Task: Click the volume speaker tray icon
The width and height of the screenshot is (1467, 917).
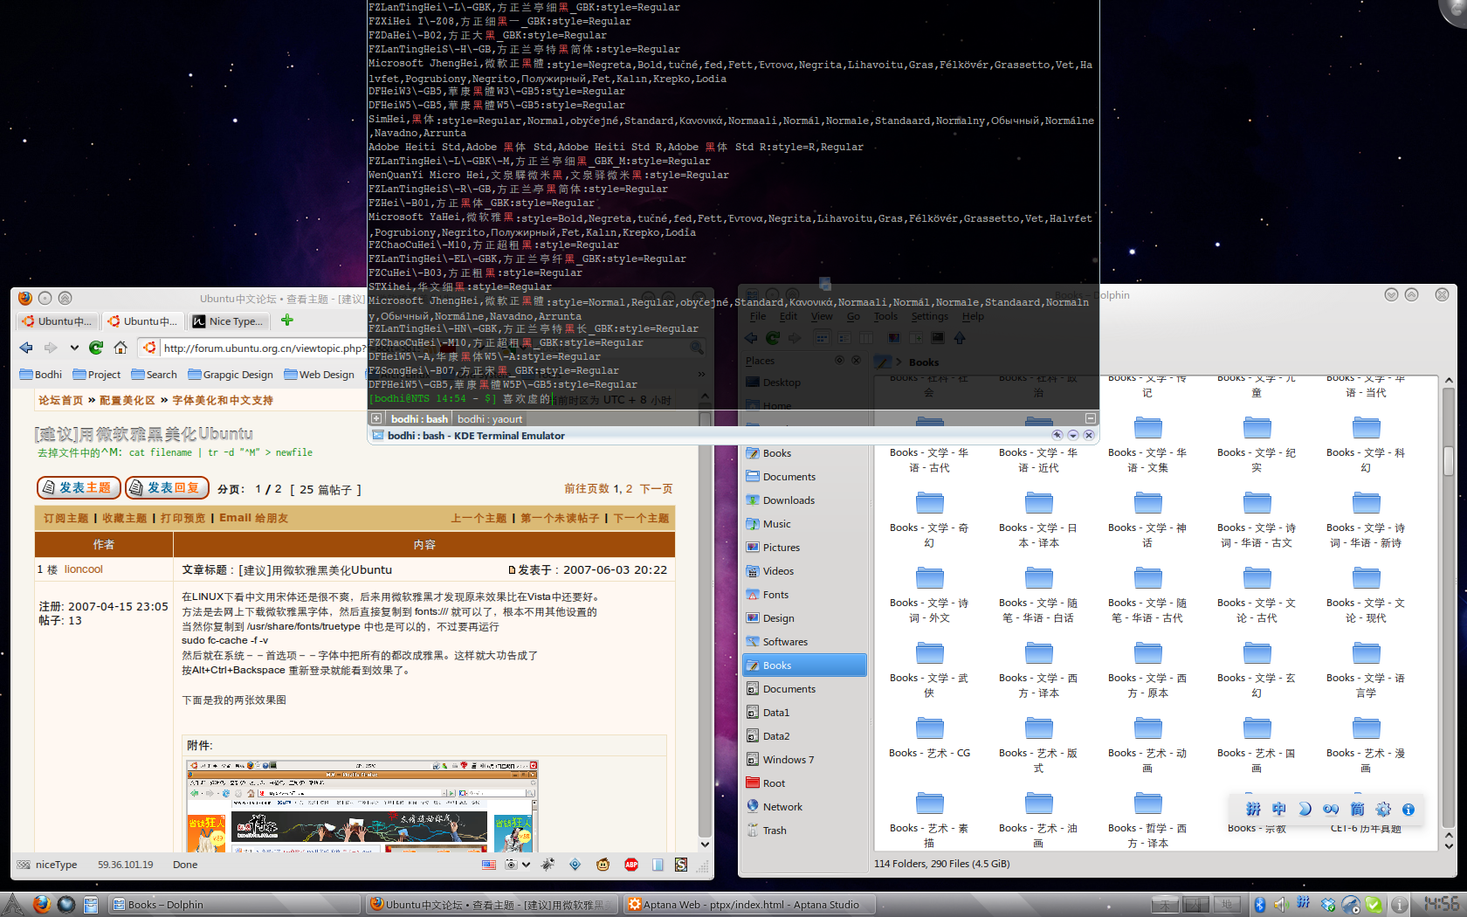Action: point(1281,905)
